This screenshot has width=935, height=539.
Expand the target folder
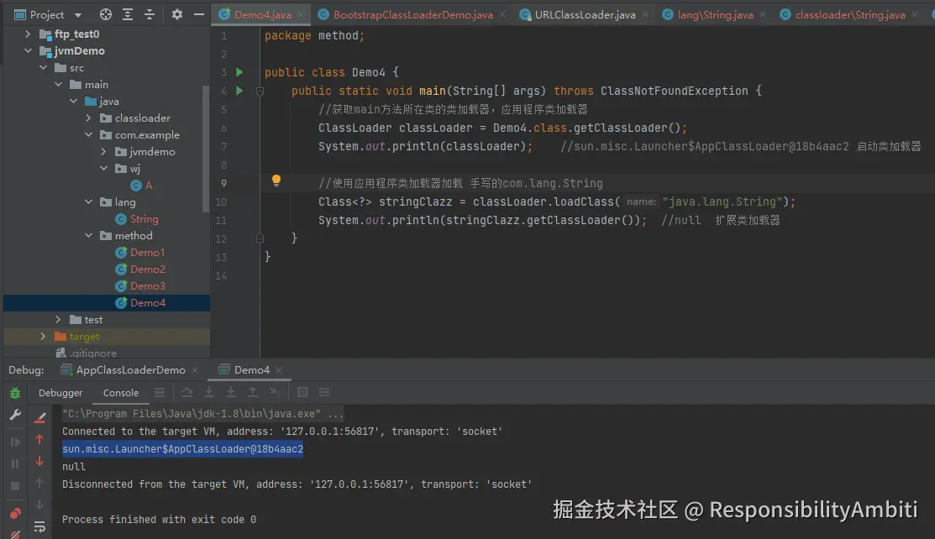43,337
